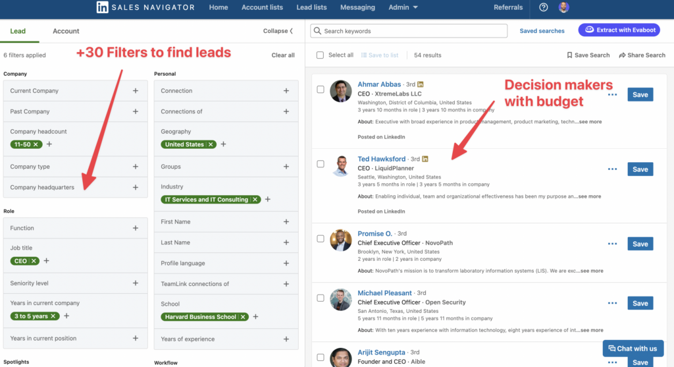The height and width of the screenshot is (367, 674).
Task: Open the Admin dropdown menu
Action: click(403, 7)
